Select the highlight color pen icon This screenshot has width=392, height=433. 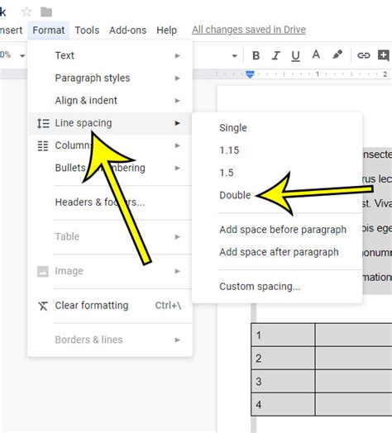337,55
